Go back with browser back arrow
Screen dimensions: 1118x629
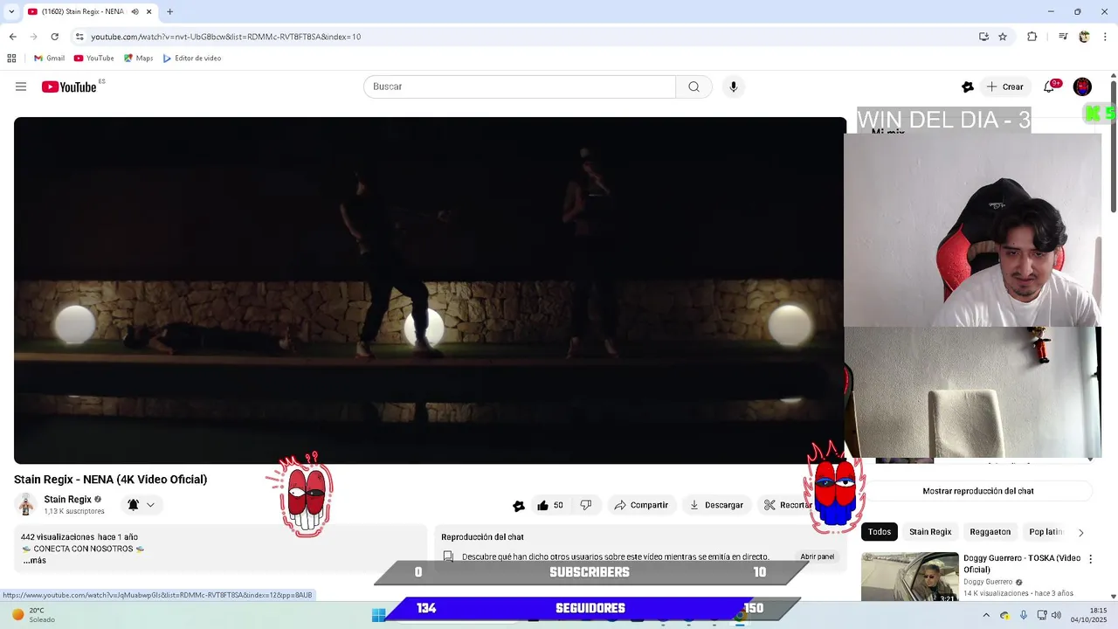point(12,37)
